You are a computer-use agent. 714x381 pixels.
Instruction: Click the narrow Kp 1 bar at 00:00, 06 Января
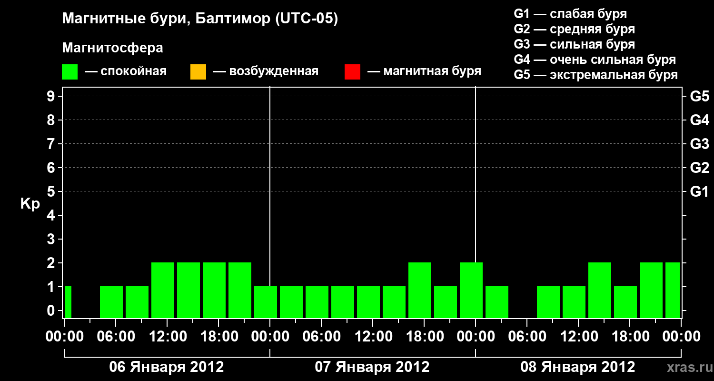(68, 302)
